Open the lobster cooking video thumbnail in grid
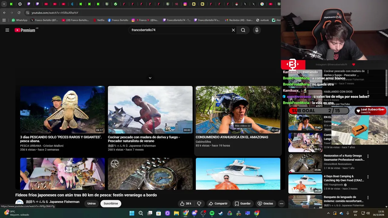388x218 pixels. click(62, 174)
